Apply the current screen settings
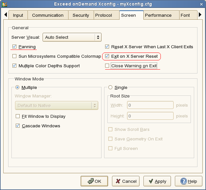206x190 pixels. tap(157, 181)
